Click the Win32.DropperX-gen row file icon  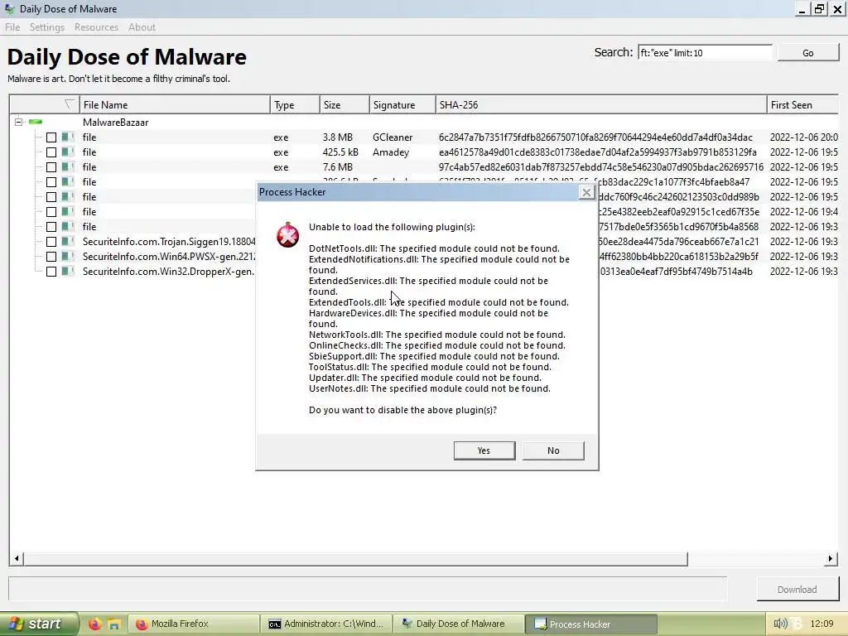pyautogui.click(x=68, y=272)
